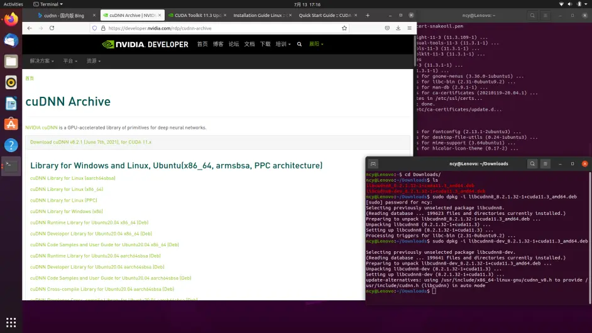Image resolution: width=592 pixels, height=333 pixels.
Task: Open Ubuntu Software store icon
Action: point(11,124)
